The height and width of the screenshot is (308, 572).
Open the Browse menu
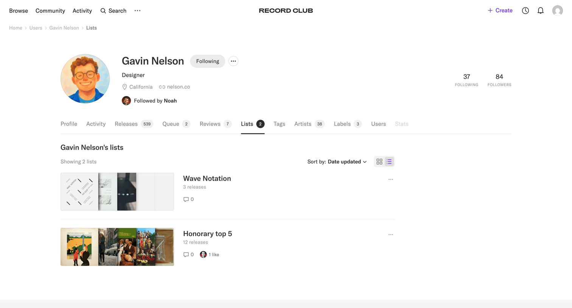point(19,11)
